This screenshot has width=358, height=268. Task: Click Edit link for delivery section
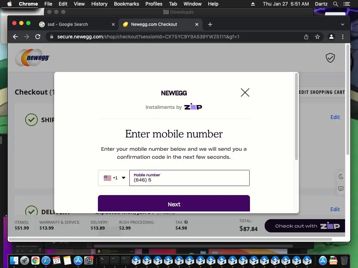point(335,209)
